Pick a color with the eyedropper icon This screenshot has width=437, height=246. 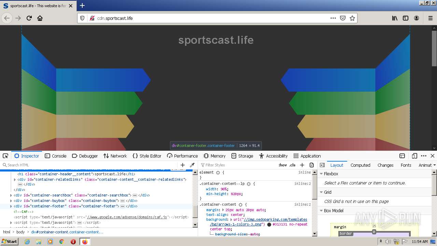coord(192,165)
